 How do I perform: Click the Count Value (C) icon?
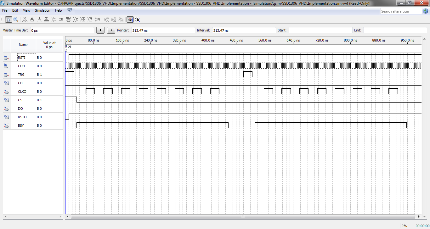point(76,20)
